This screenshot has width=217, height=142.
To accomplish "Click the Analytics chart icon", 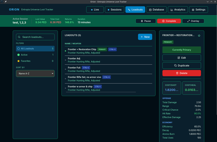I will point(172,10).
